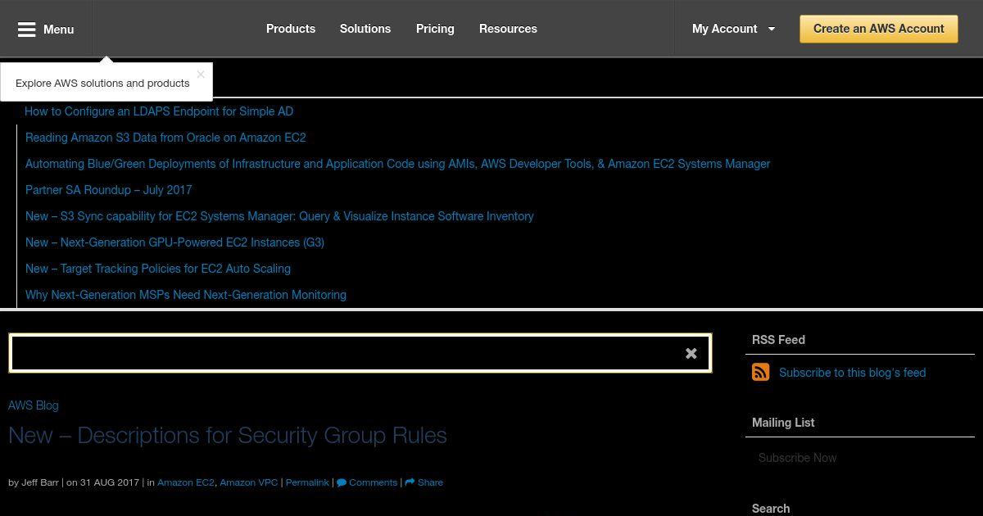Image resolution: width=983 pixels, height=516 pixels.
Task: Open the Pricing menu
Action: (435, 29)
